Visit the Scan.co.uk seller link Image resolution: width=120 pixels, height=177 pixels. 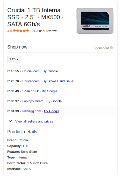(30, 91)
